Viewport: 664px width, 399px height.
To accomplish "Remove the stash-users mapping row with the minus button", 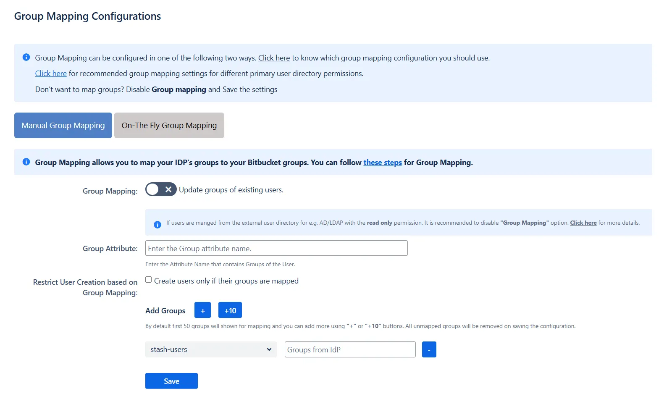I will coord(429,349).
